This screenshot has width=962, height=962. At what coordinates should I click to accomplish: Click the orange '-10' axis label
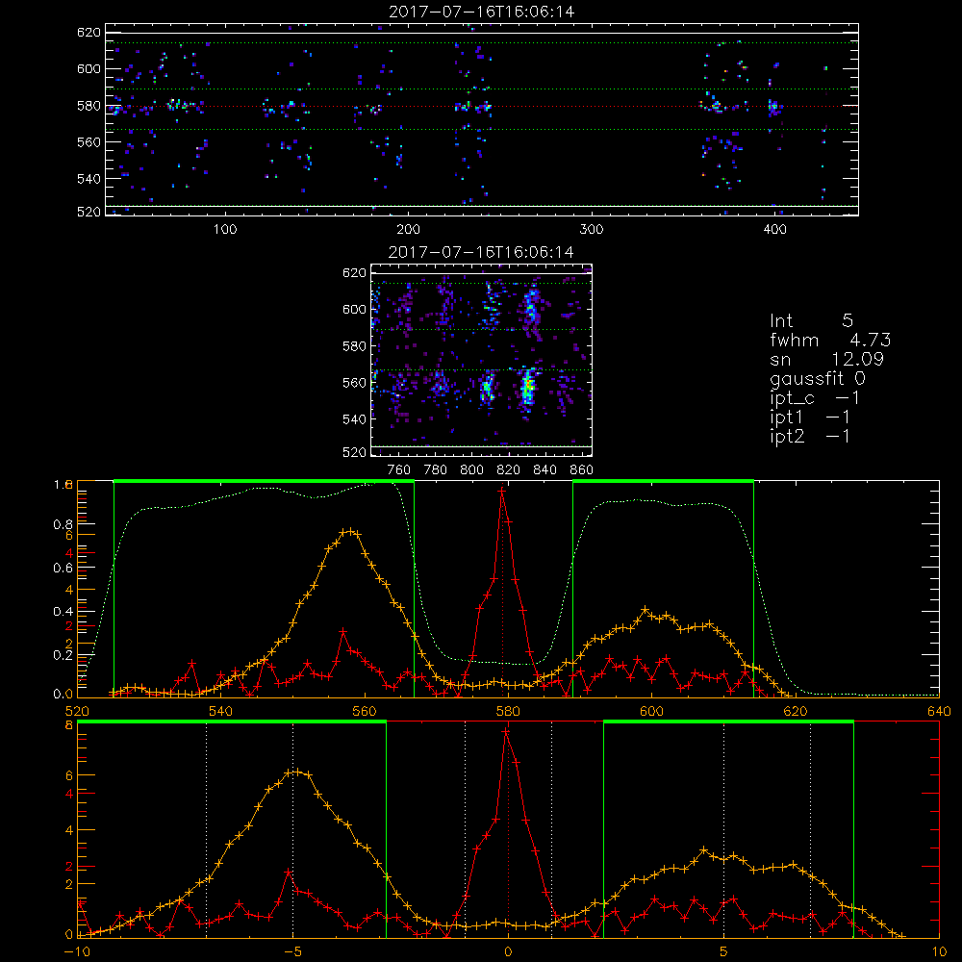77,951
